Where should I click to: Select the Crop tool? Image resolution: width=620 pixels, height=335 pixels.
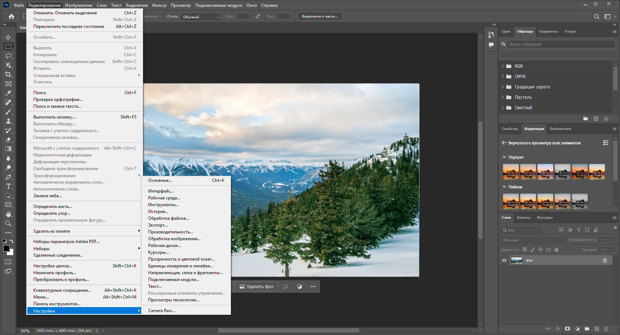8,74
